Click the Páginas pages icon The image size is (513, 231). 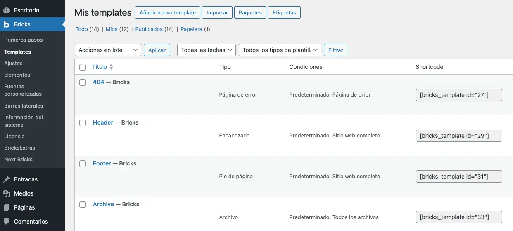pyautogui.click(x=7, y=207)
